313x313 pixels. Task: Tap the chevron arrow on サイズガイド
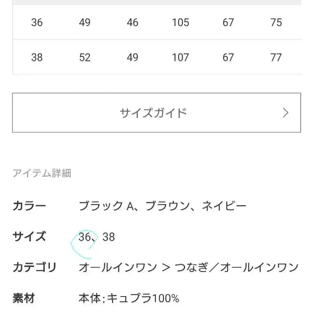(x=286, y=113)
